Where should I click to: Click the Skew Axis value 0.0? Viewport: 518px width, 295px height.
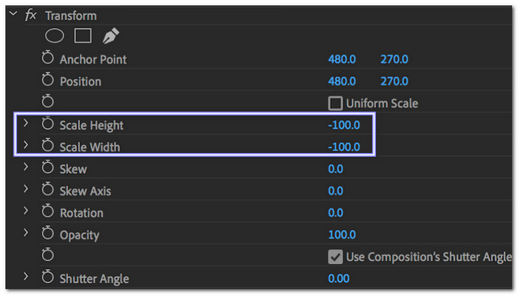(x=336, y=191)
